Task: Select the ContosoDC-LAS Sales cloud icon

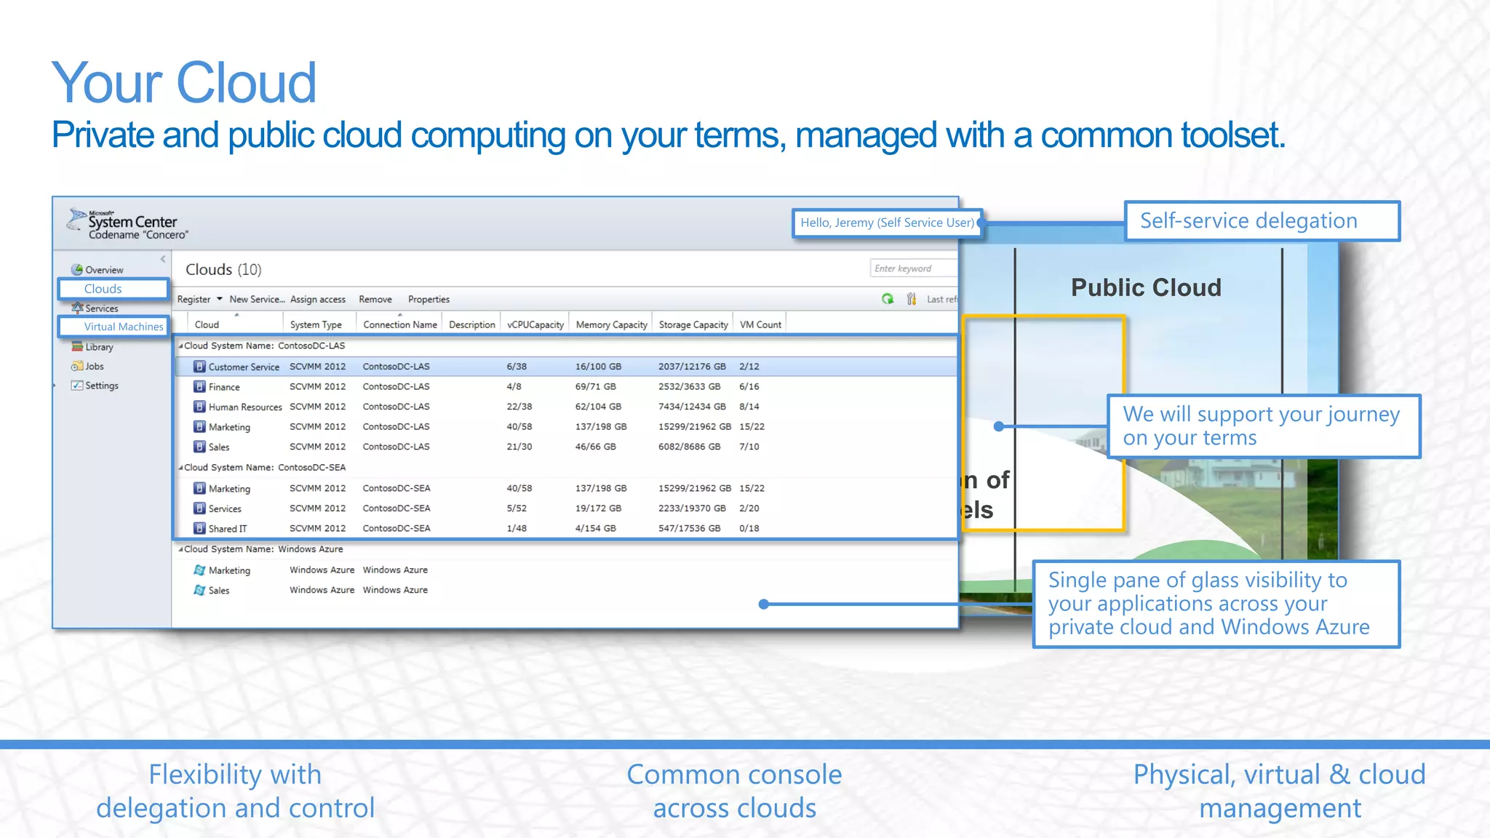Action: (x=199, y=447)
